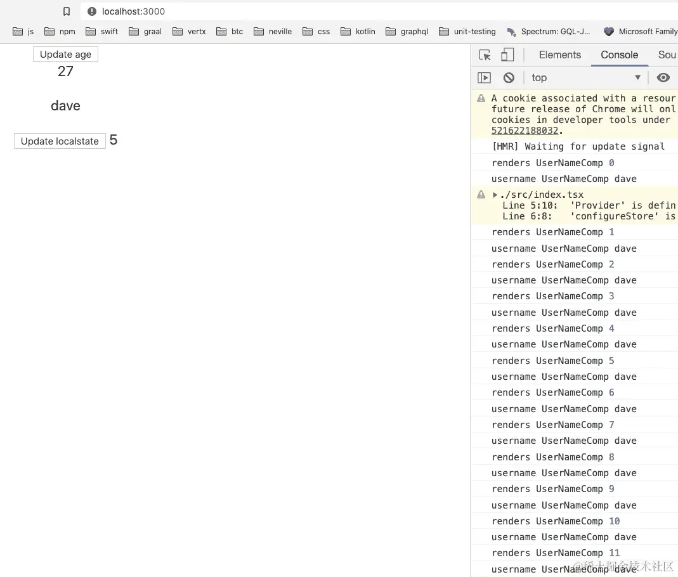Open the neville bookmarks folder

coord(273,32)
